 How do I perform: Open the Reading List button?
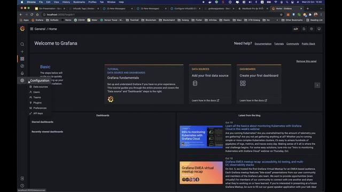click(314, 20)
